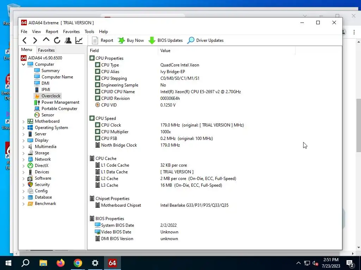
Task: Open File Explorer from the taskbar
Action: coord(43,263)
